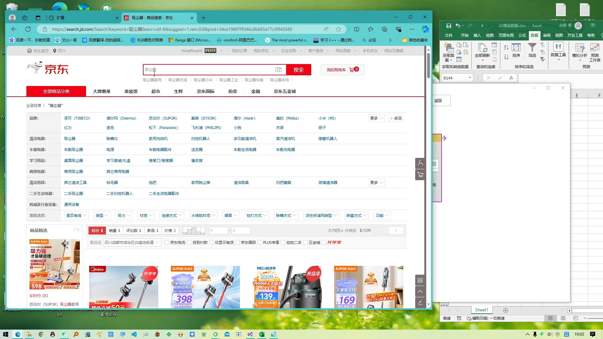Open the browser settings ellipsis menu
The height and width of the screenshot is (339, 603).
(412, 29)
